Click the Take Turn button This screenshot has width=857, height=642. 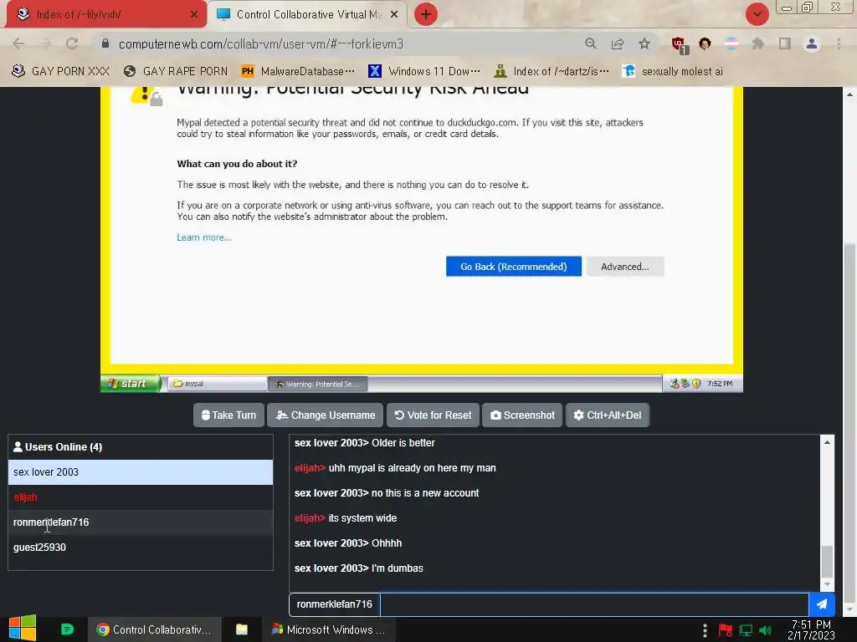tap(228, 415)
